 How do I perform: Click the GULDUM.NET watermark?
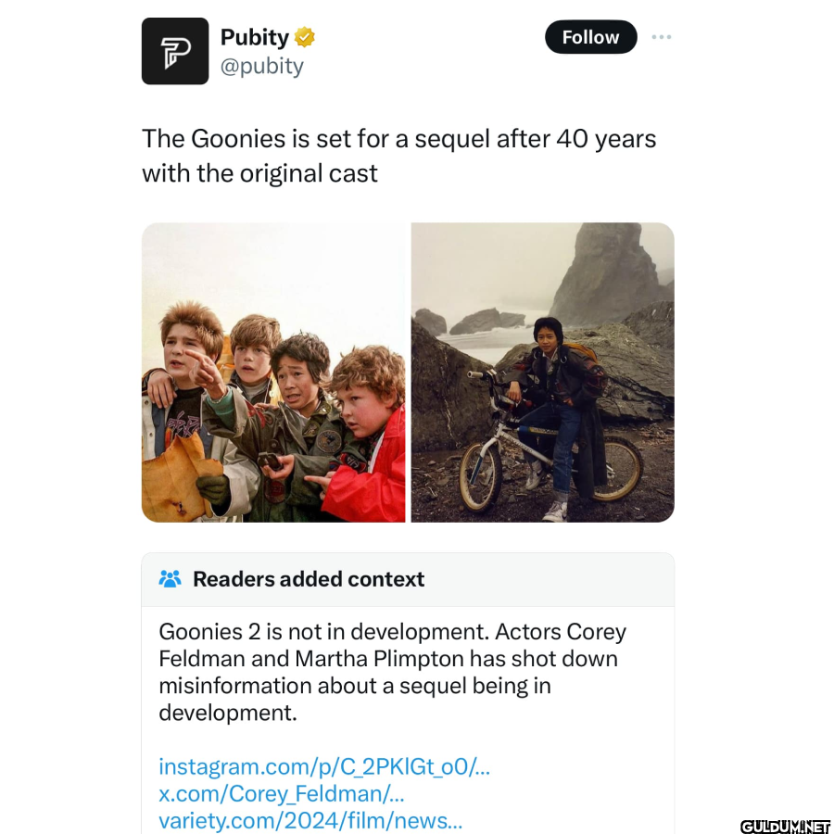coord(785,827)
